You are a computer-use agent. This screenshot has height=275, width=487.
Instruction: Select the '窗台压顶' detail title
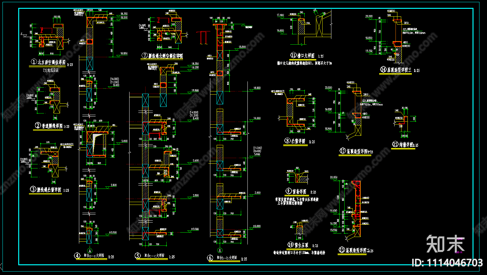point(302,245)
